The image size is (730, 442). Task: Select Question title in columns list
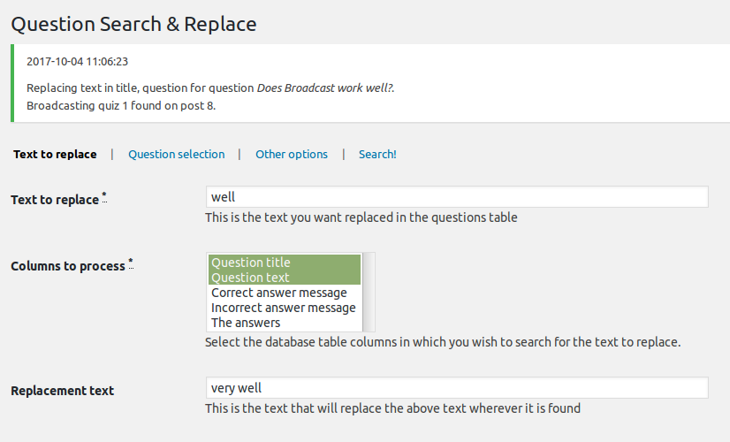[x=284, y=263]
